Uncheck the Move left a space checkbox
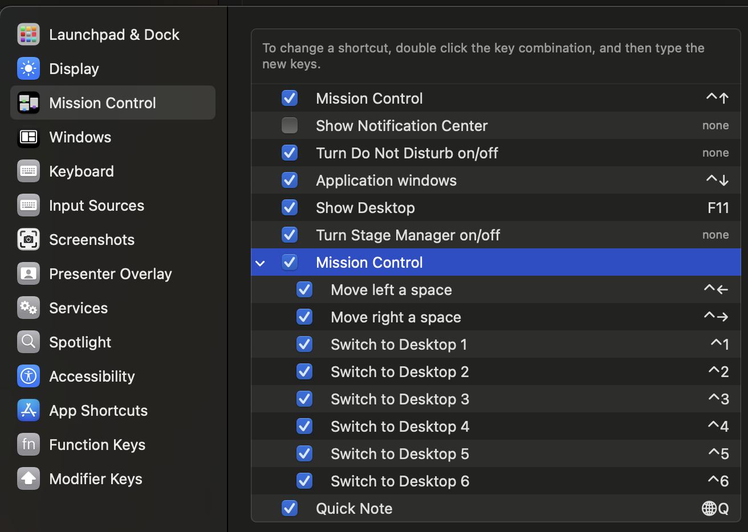Screen dimensions: 748x532 [304, 289]
